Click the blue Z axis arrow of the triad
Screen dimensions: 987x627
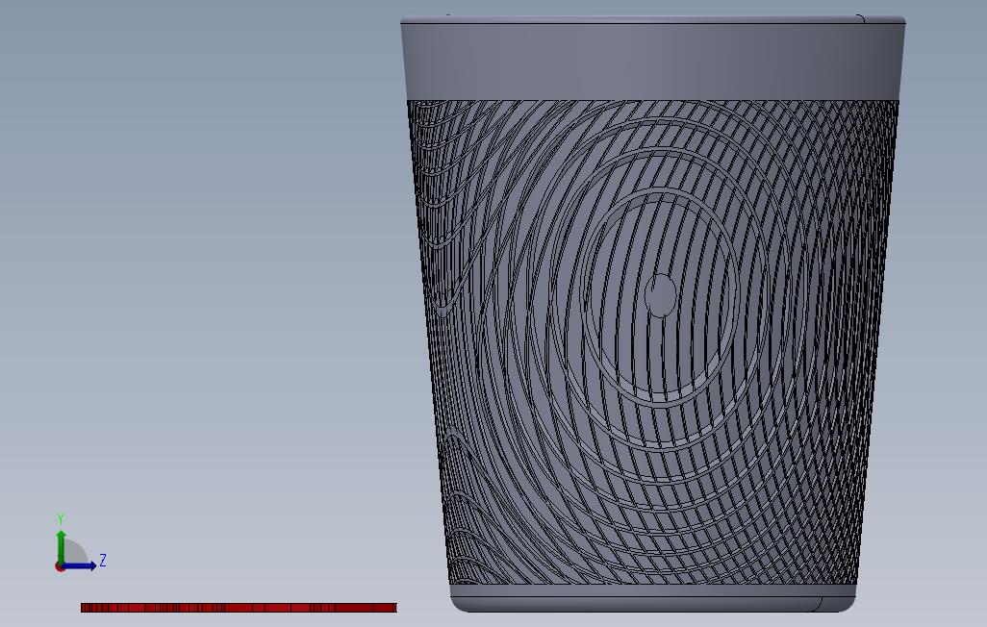click(81, 566)
